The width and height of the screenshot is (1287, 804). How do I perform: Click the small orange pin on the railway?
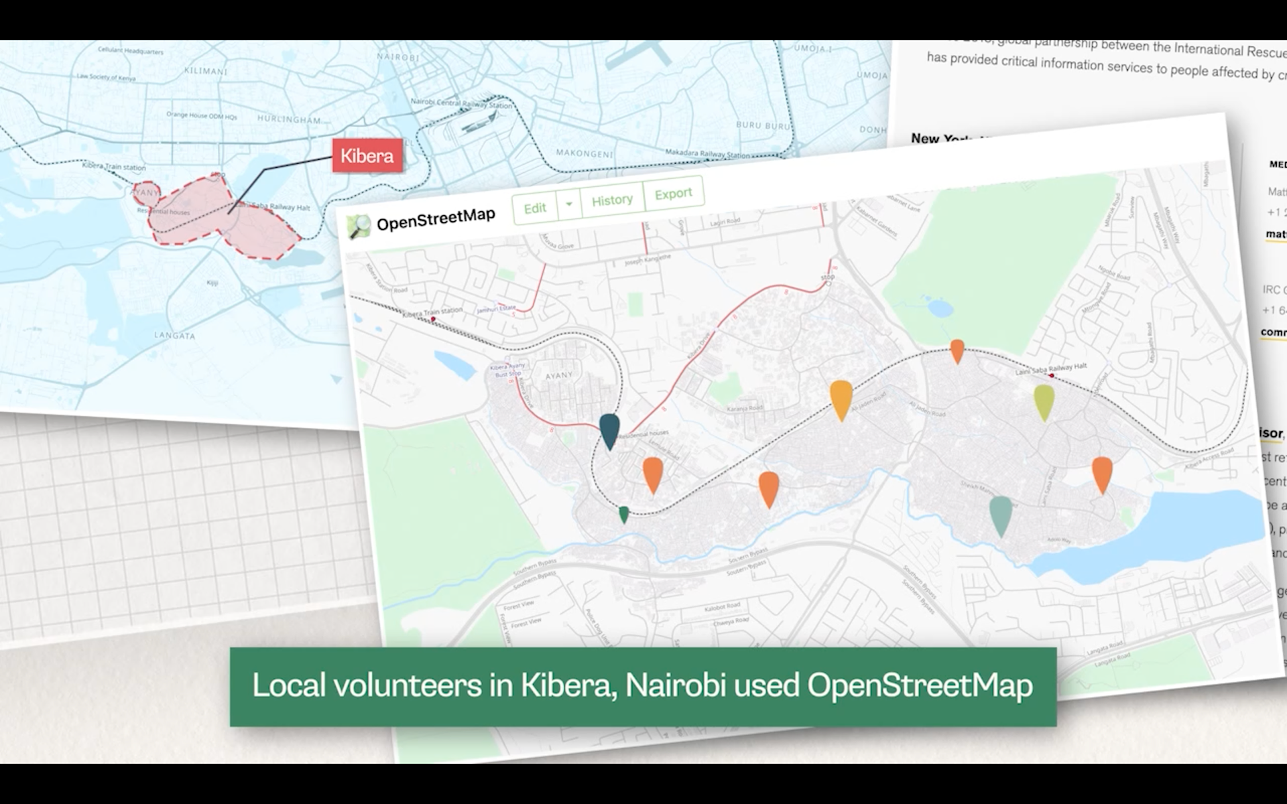pos(957,350)
